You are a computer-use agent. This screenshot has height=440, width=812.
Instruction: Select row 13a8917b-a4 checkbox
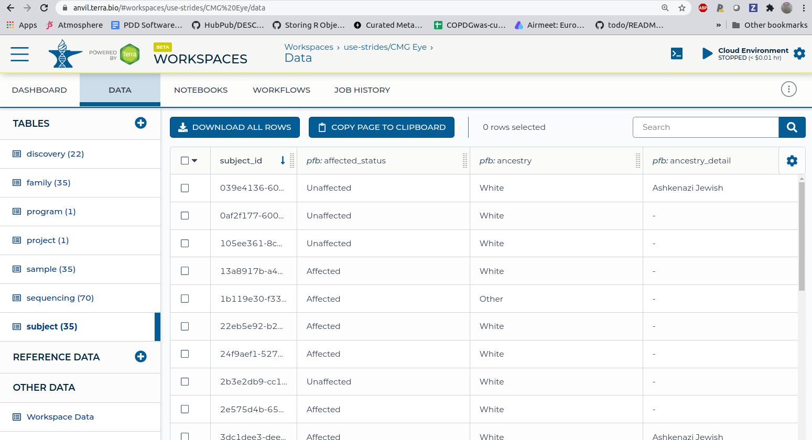click(x=185, y=271)
